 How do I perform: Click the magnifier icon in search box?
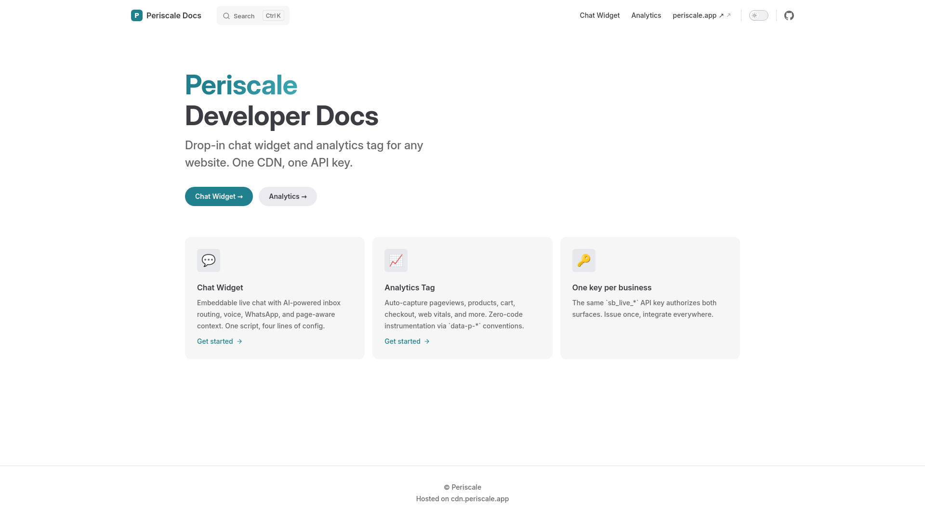coord(226,16)
